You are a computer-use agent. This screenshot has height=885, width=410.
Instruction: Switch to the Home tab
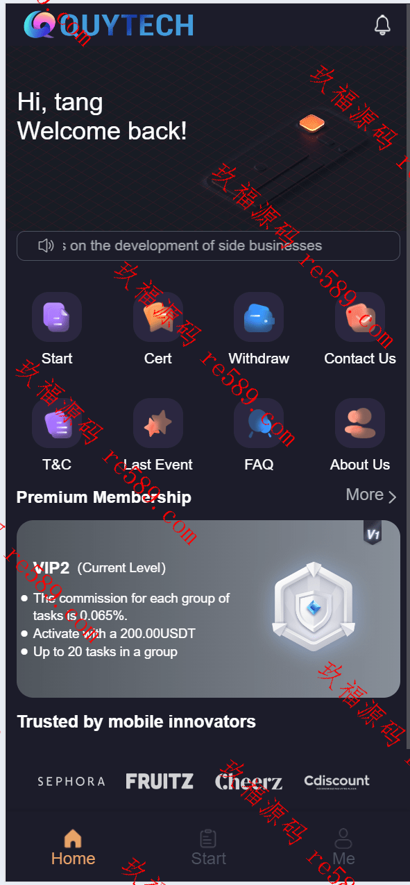[x=73, y=848]
